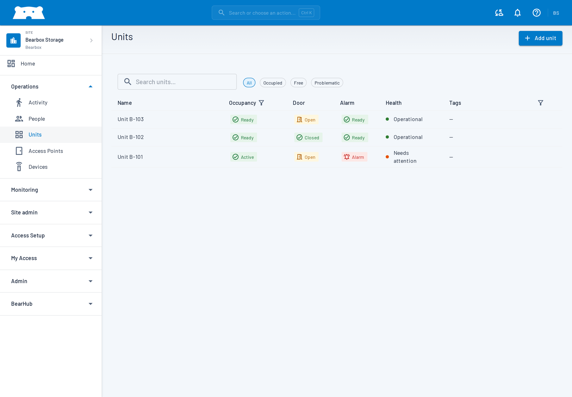
Task: Open the table filter icon beside Tags
Action: coord(540,103)
